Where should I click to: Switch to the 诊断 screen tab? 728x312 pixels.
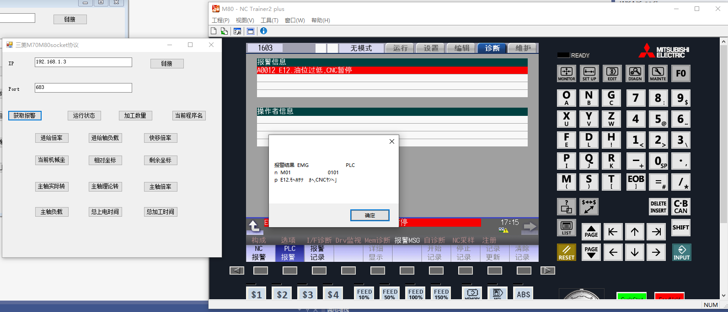(492, 48)
